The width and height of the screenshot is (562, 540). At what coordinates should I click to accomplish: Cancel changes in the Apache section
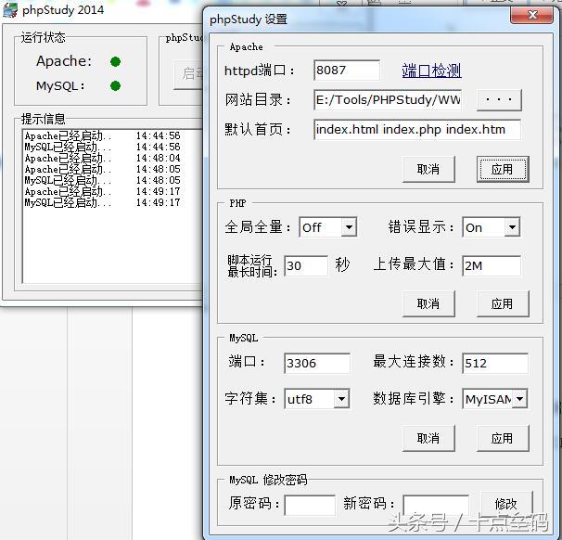pos(428,169)
